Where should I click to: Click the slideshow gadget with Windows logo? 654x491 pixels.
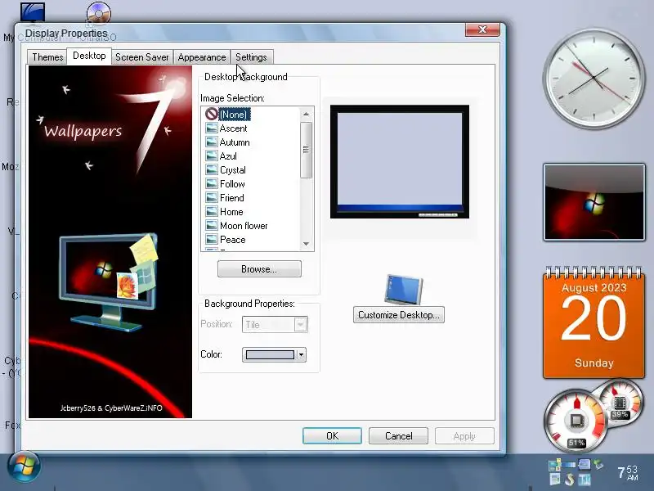(x=594, y=202)
